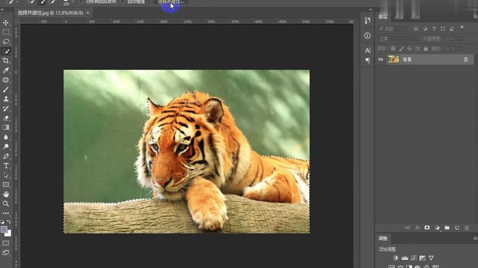Select the Horizontal Type tool
Viewport: 478px width, 268px height.
(6, 165)
